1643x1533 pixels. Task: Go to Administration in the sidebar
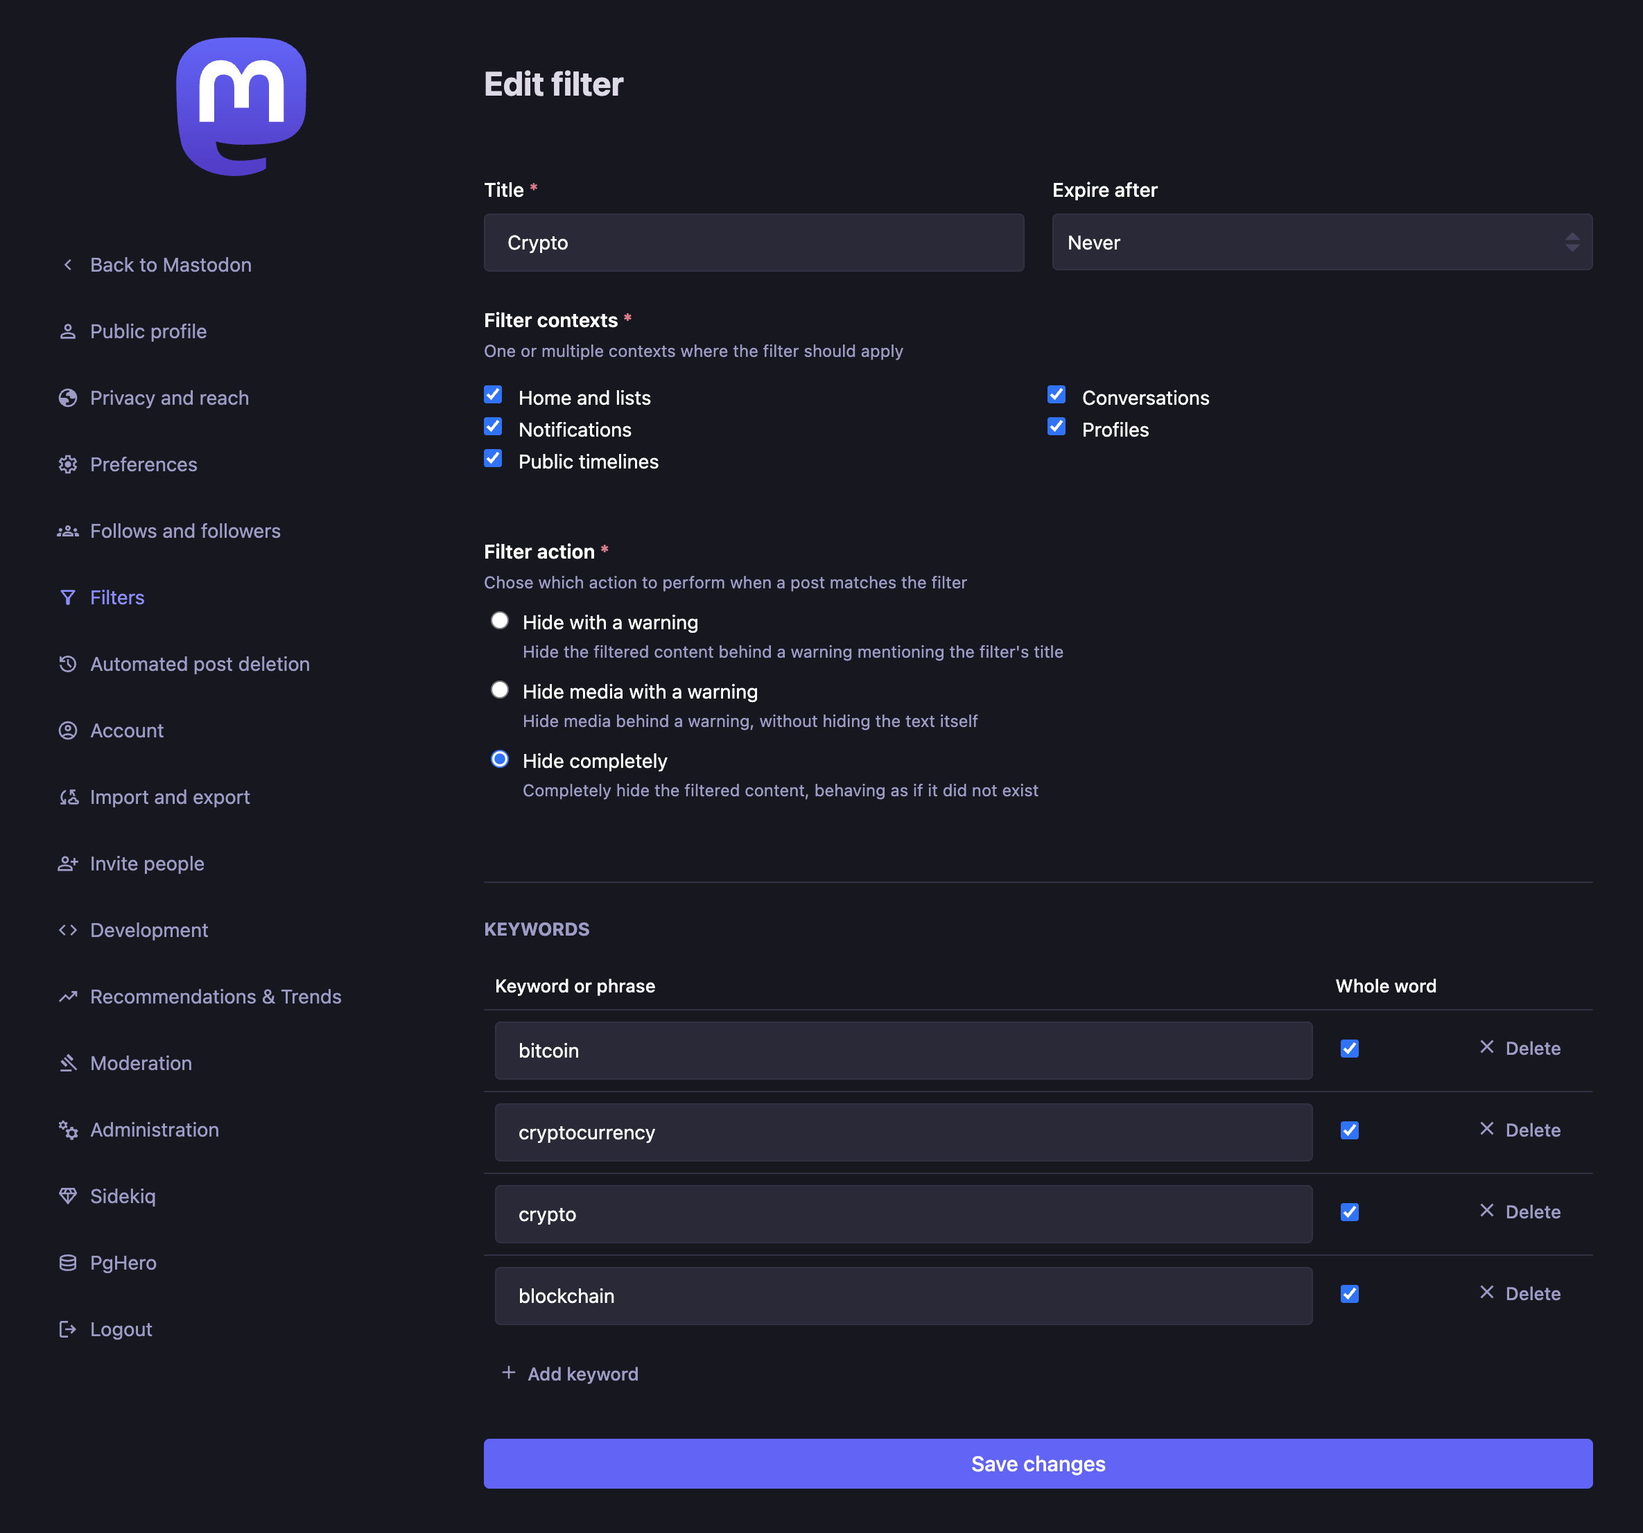(x=154, y=1130)
